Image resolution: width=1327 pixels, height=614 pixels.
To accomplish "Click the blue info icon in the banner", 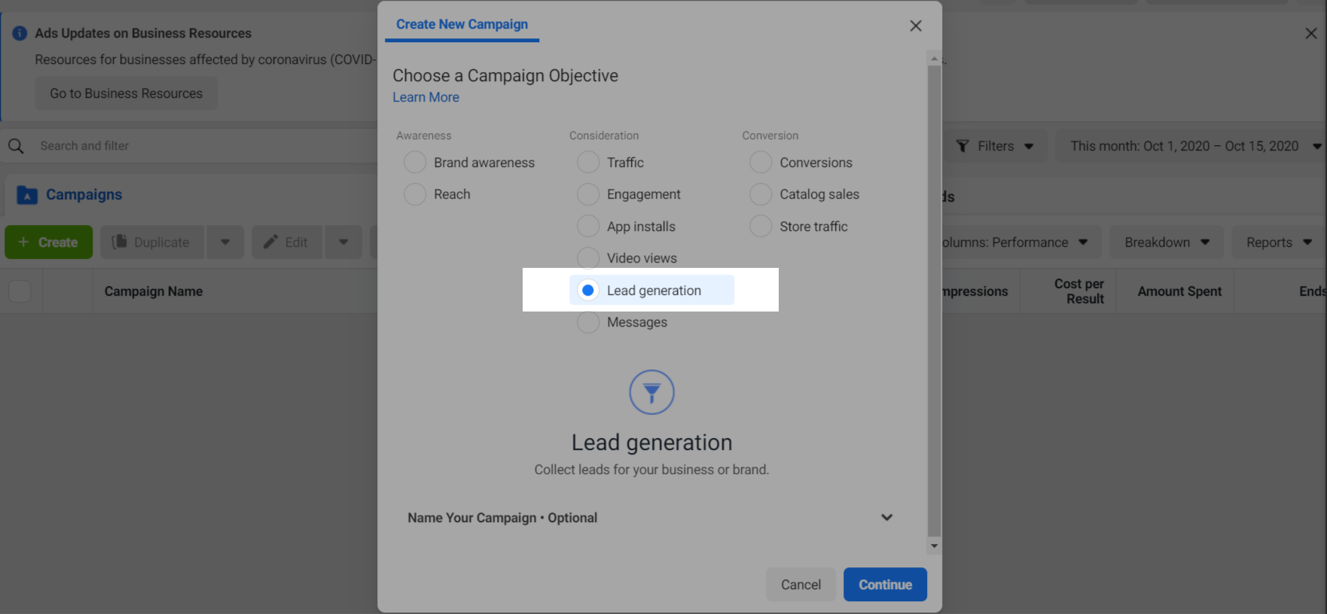I will coord(20,33).
